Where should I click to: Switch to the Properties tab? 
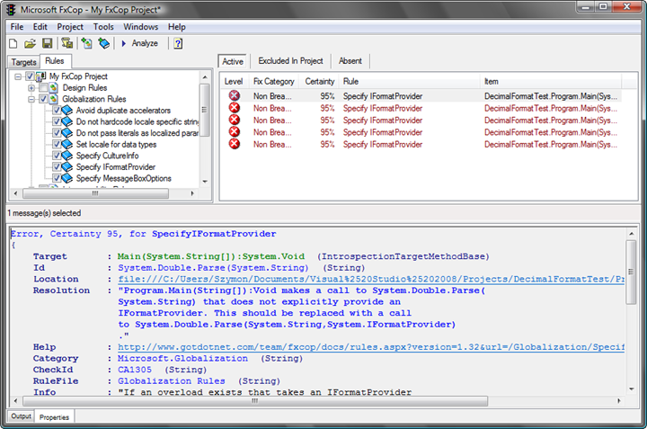[x=54, y=417]
